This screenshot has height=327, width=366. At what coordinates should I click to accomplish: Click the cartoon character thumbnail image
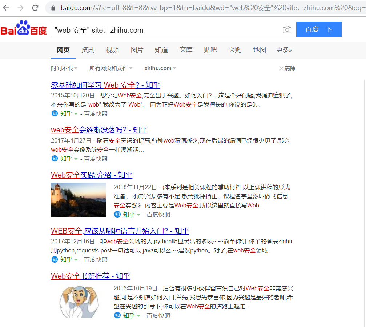[79, 301]
